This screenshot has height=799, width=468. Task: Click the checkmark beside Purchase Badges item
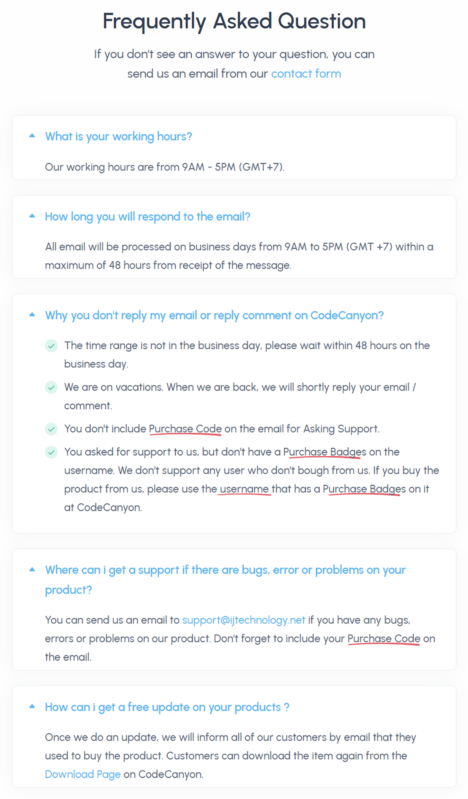51,452
